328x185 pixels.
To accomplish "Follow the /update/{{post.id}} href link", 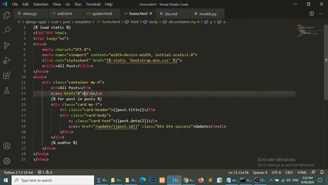I will coord(116,126).
